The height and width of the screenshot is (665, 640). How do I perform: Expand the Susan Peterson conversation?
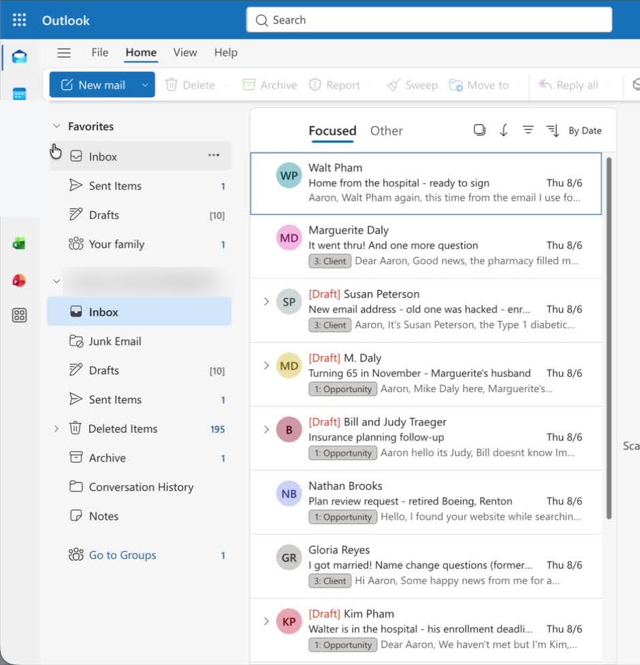coord(266,302)
